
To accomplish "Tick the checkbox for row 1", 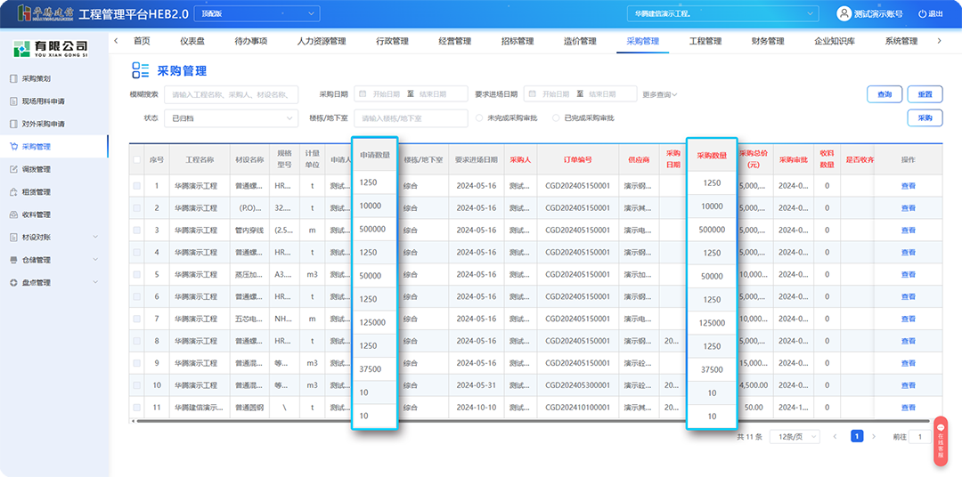I will [x=136, y=186].
